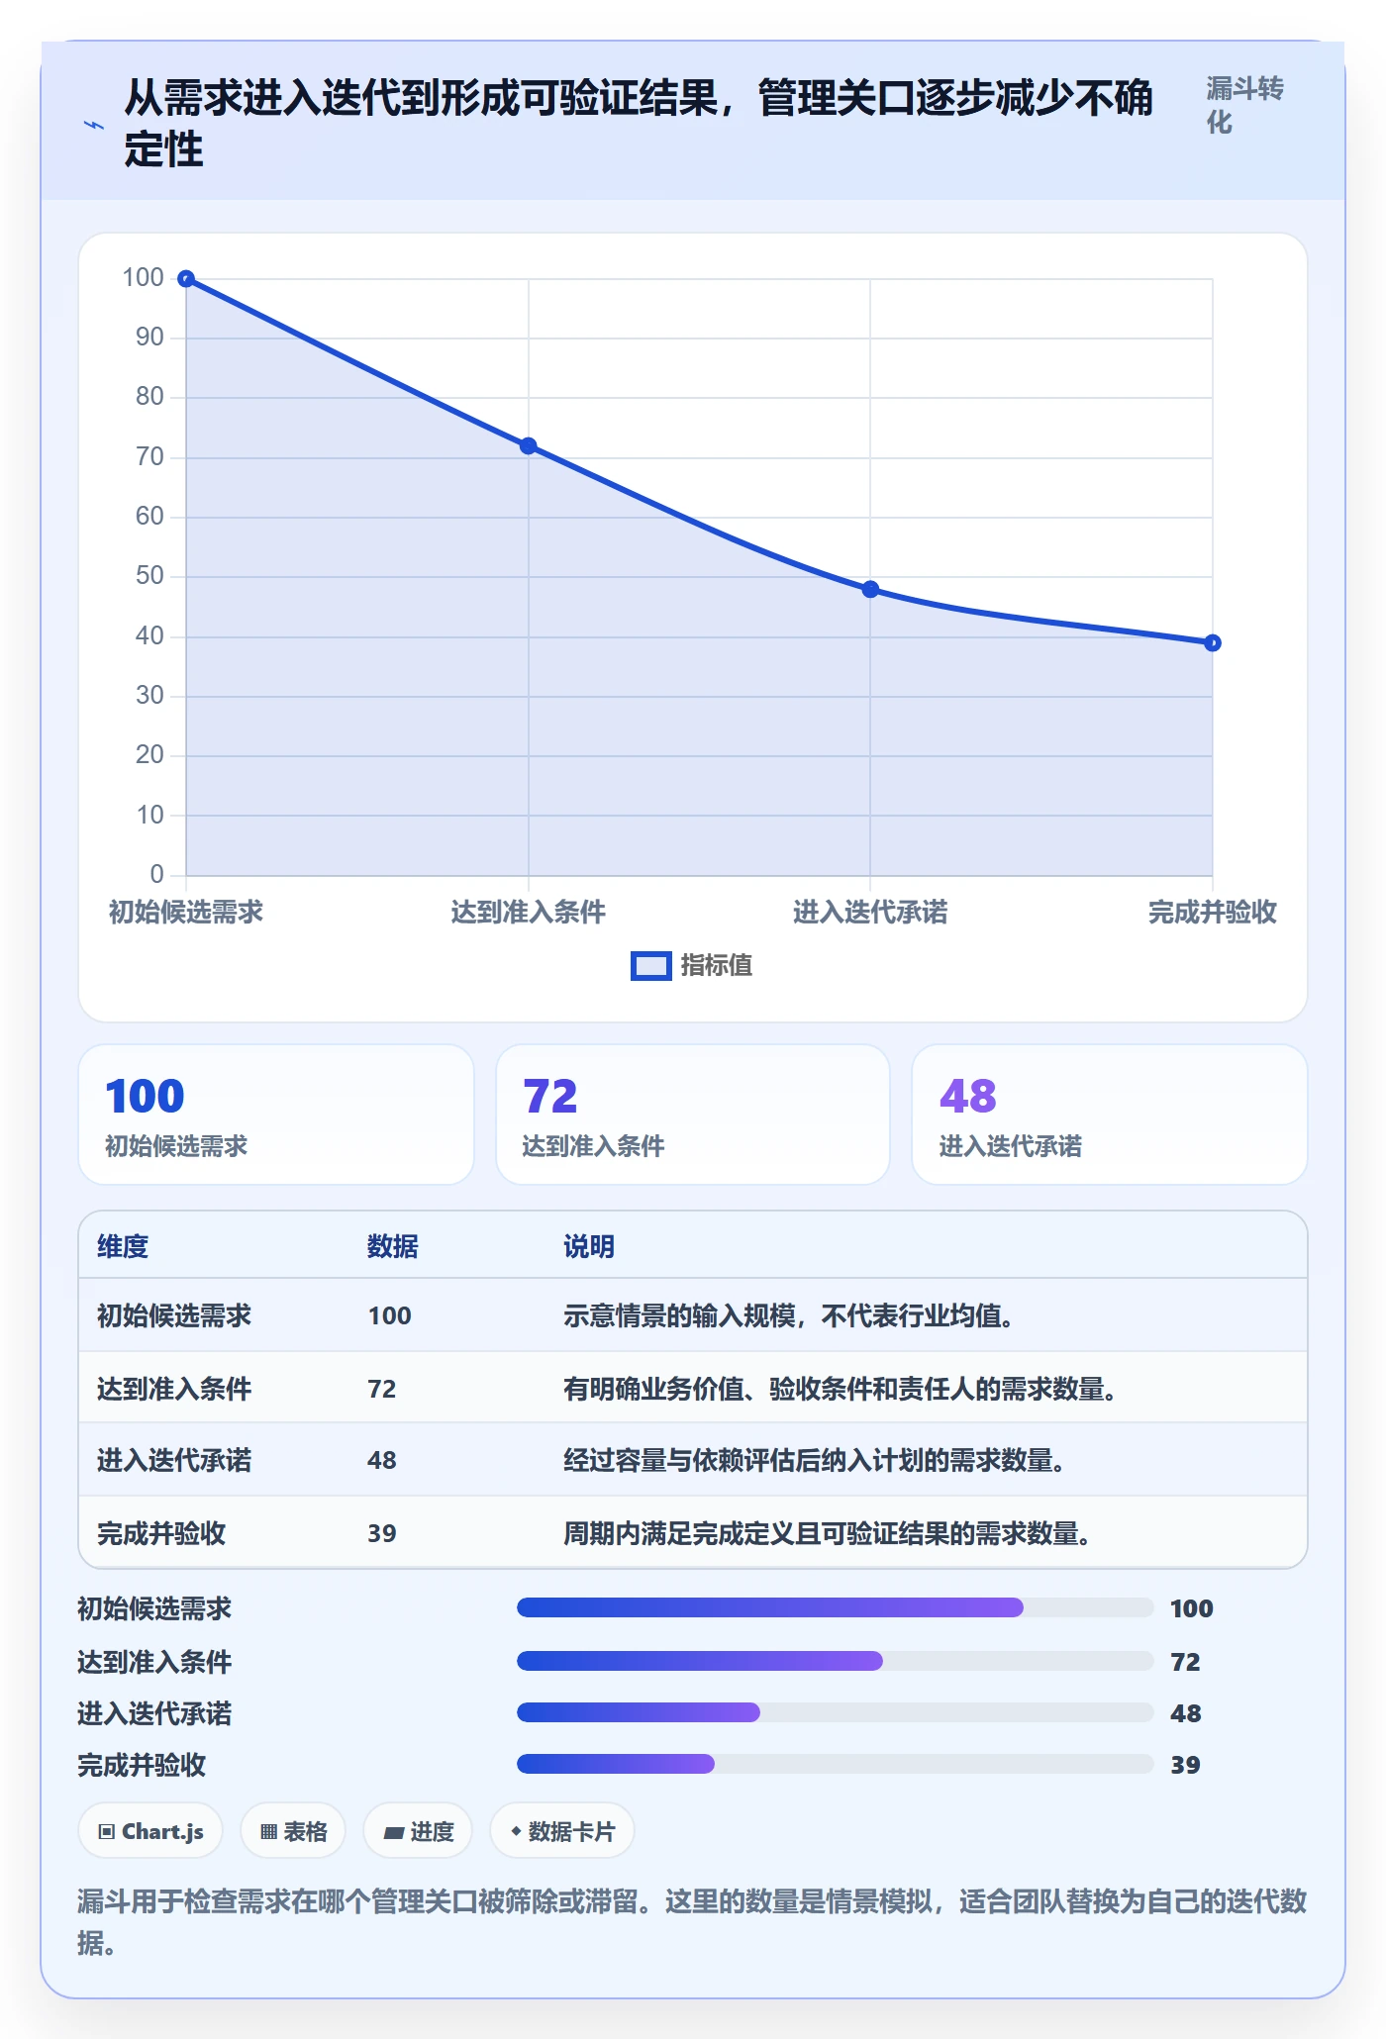This screenshot has width=1386, height=2039.
Task: Click the icon in the 进度 chip
Action: pyautogui.click(x=394, y=1832)
